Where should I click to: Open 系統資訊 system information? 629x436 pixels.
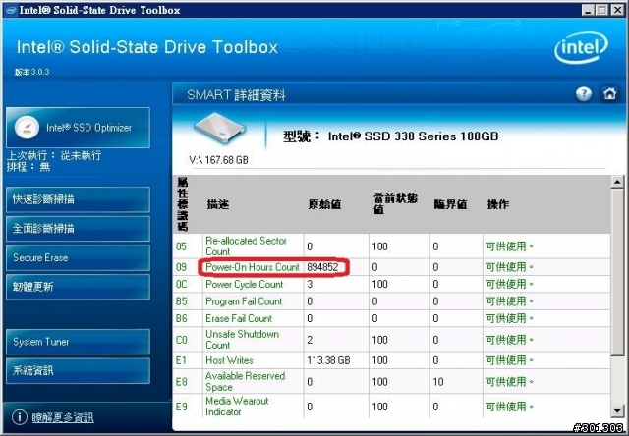pyautogui.click(x=78, y=370)
